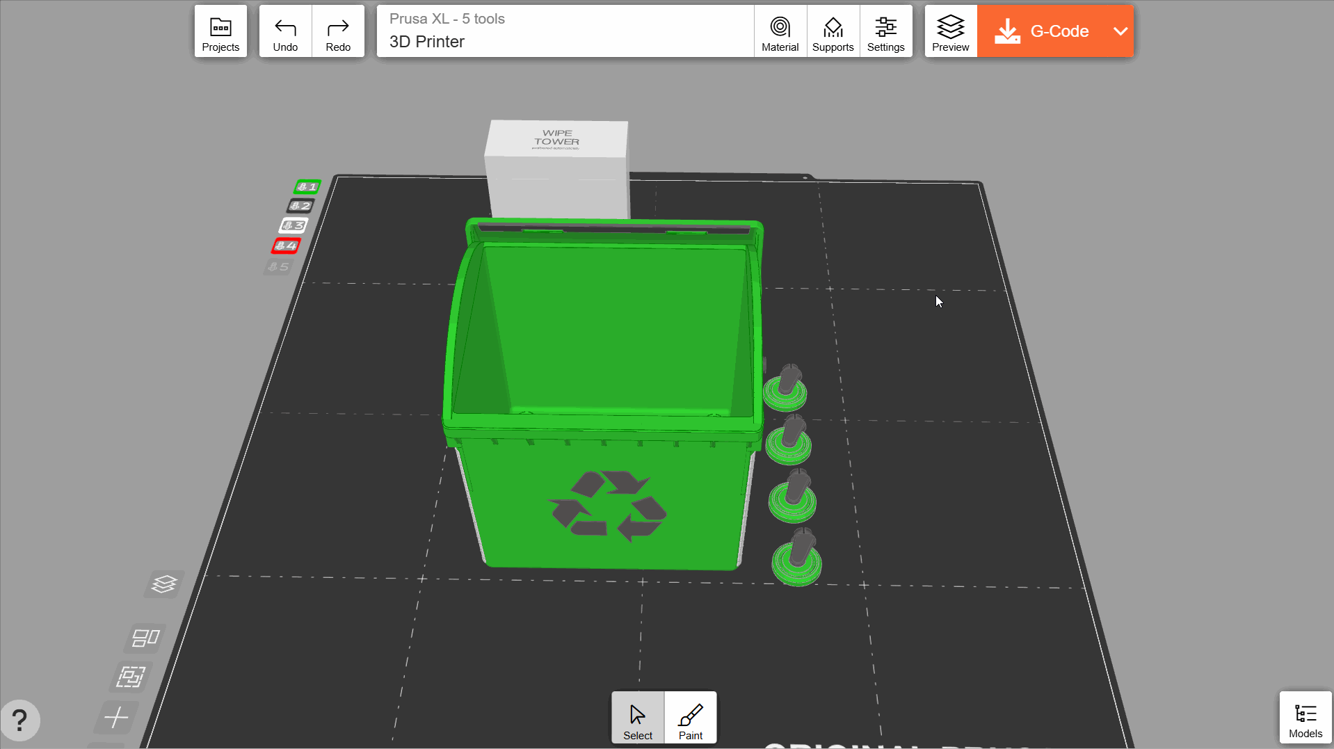This screenshot has height=749, width=1334.
Task: Open Material settings
Action: 780,31
